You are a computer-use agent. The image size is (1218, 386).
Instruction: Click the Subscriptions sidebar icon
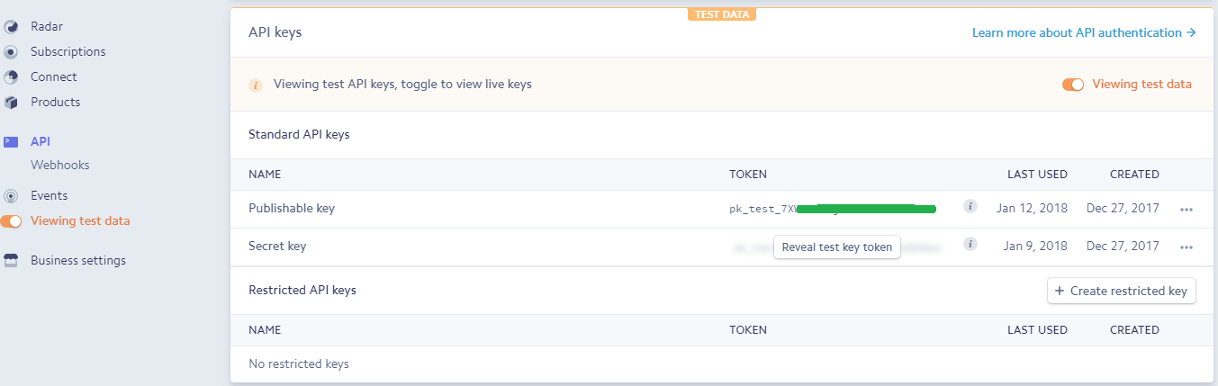[11, 52]
